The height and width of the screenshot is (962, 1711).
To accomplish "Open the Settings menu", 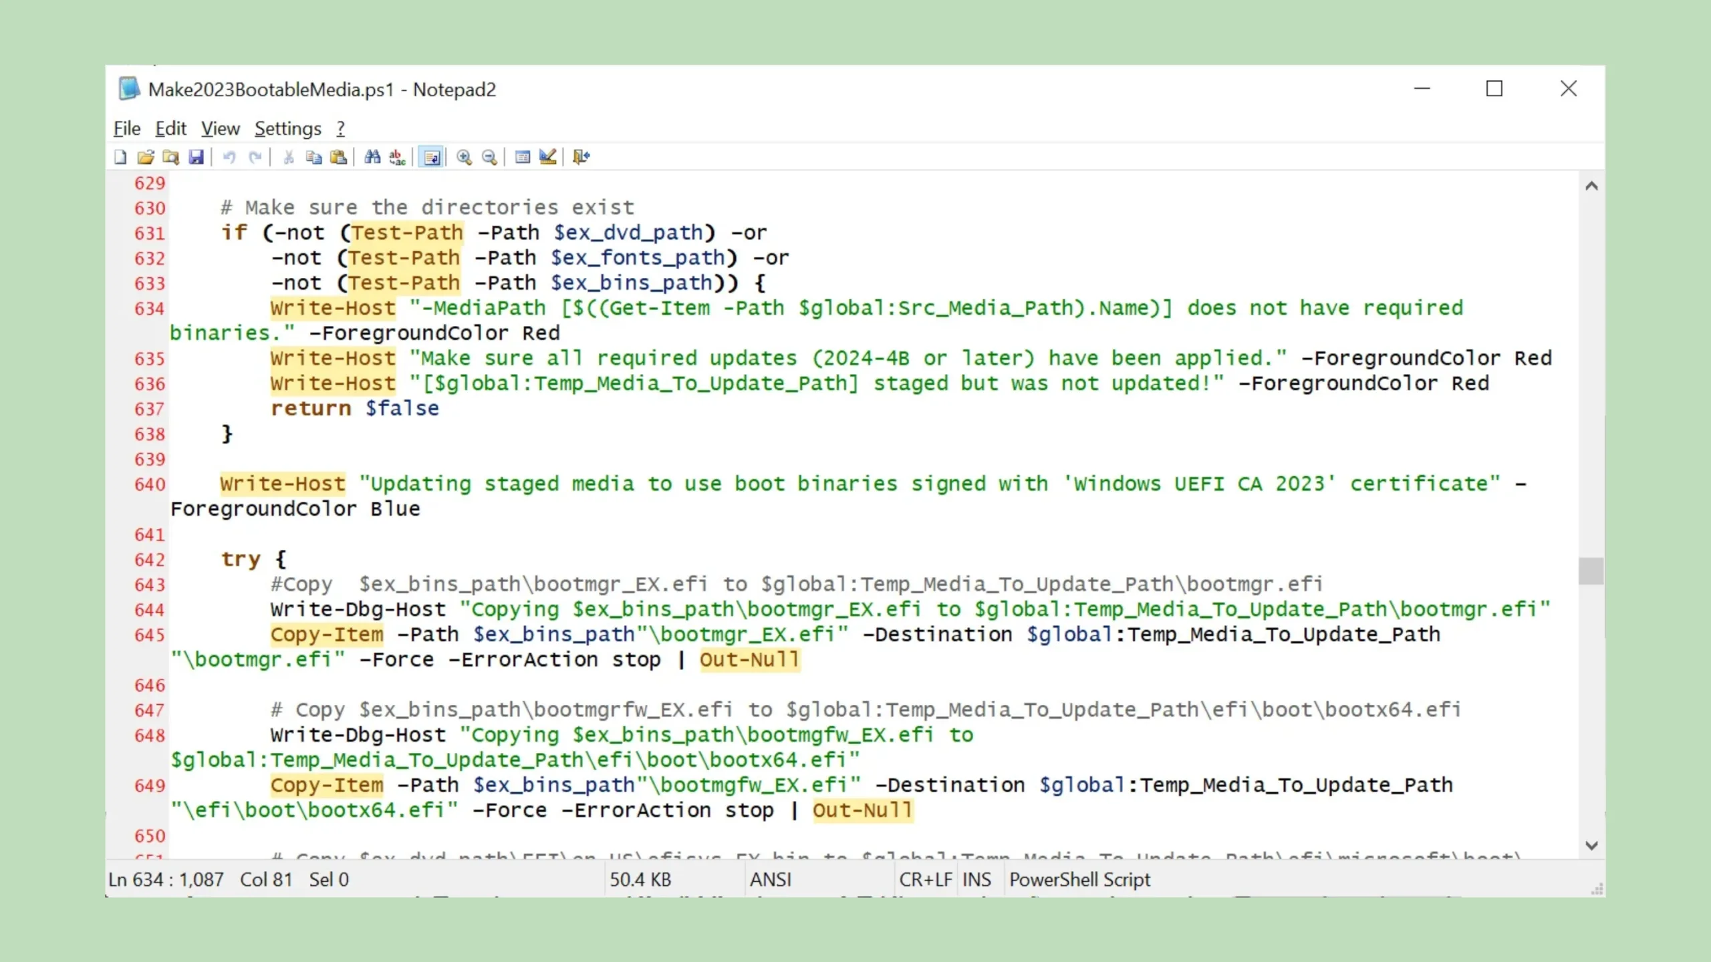I will [288, 128].
